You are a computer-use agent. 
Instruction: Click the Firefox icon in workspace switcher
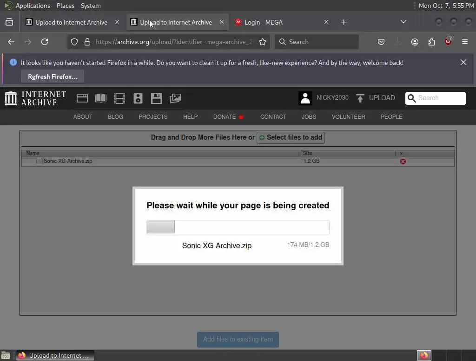tap(424, 355)
